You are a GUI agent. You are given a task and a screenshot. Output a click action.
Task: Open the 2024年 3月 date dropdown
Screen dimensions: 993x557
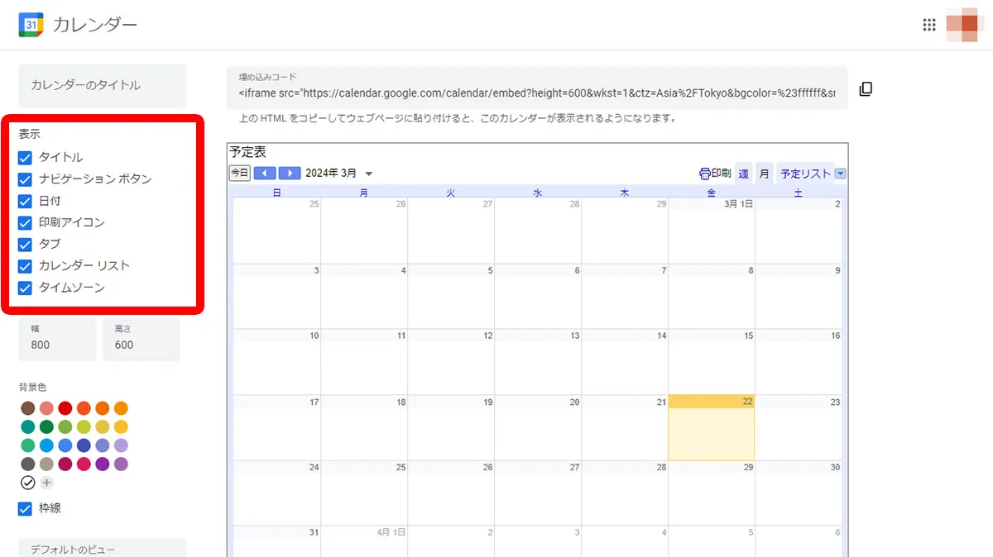pos(368,174)
